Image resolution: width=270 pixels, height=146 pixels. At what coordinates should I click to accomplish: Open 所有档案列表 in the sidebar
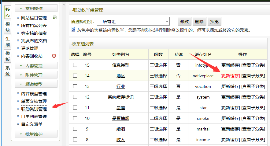tap(34, 26)
